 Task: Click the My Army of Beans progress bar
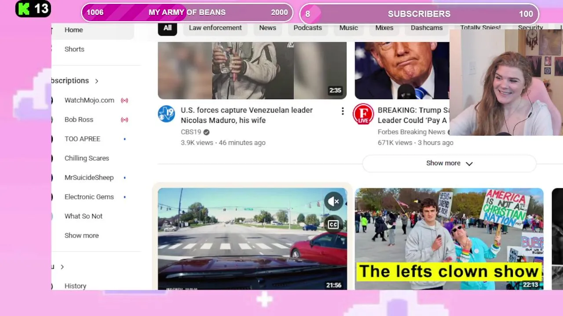click(x=187, y=13)
